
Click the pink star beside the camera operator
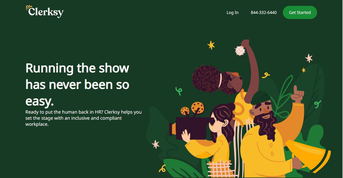[156, 144]
